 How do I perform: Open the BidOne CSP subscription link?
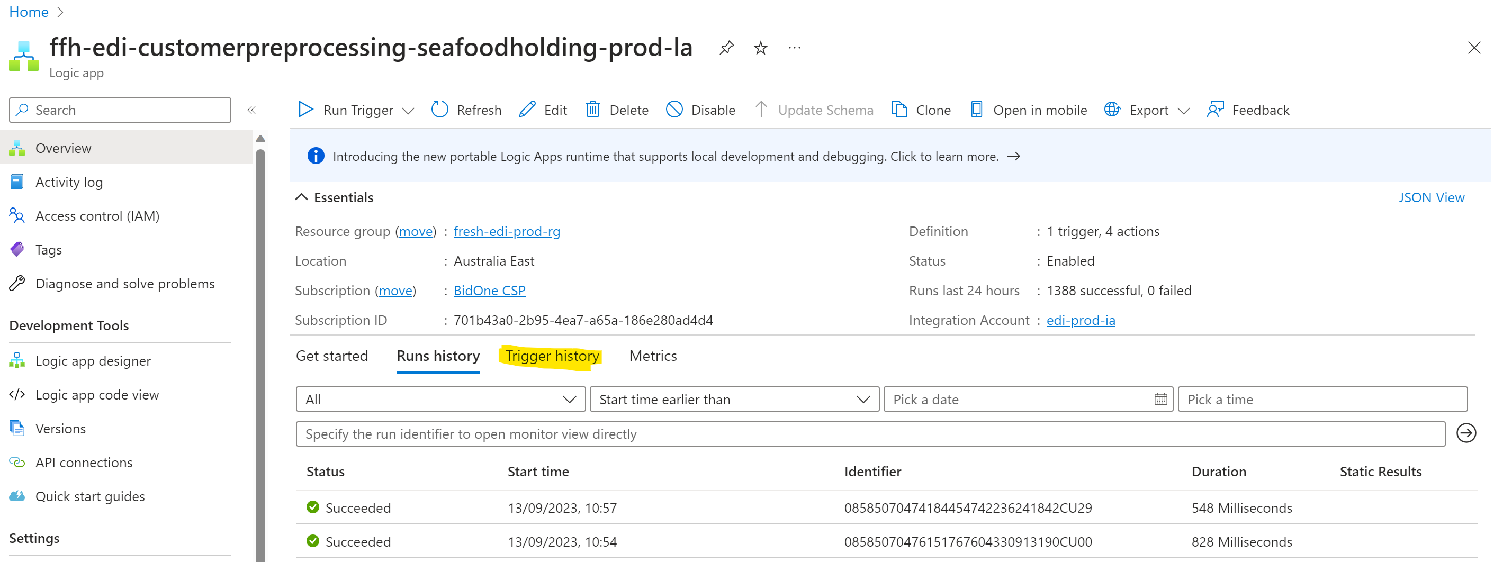(489, 290)
